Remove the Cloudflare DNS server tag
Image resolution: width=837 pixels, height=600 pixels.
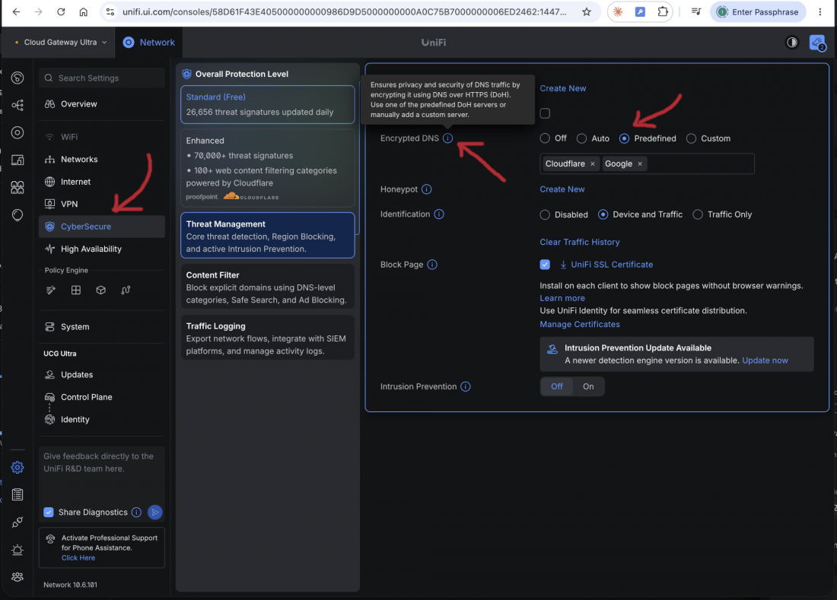[593, 163]
